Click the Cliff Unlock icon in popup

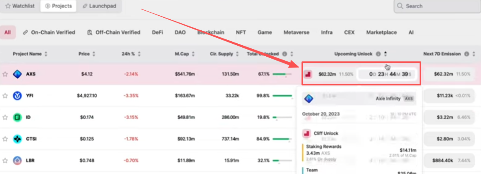(x=307, y=133)
